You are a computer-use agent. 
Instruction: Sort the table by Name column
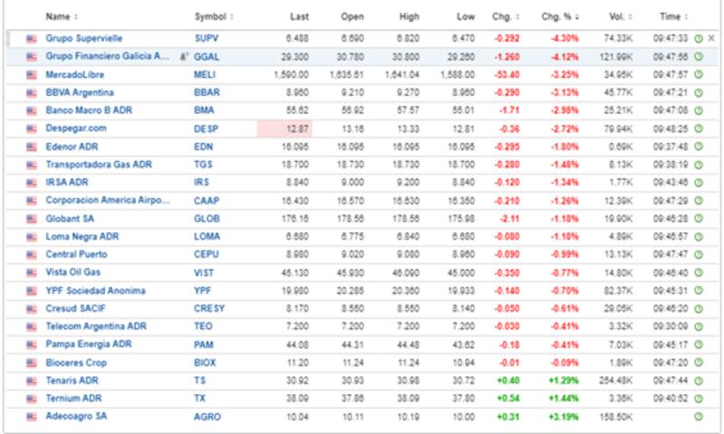click(61, 17)
